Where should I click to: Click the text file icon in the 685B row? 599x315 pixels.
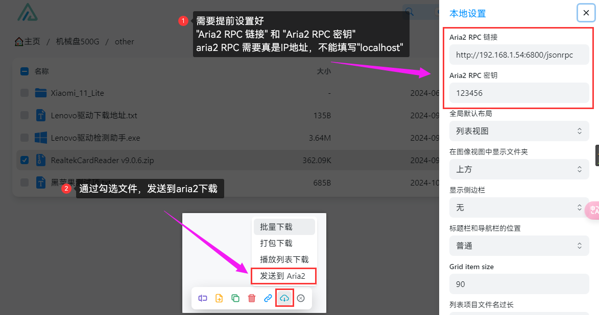point(41,182)
